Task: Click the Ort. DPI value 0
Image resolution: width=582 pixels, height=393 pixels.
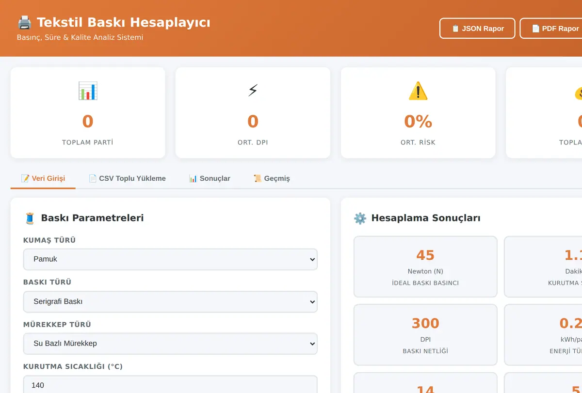Action: [253, 121]
